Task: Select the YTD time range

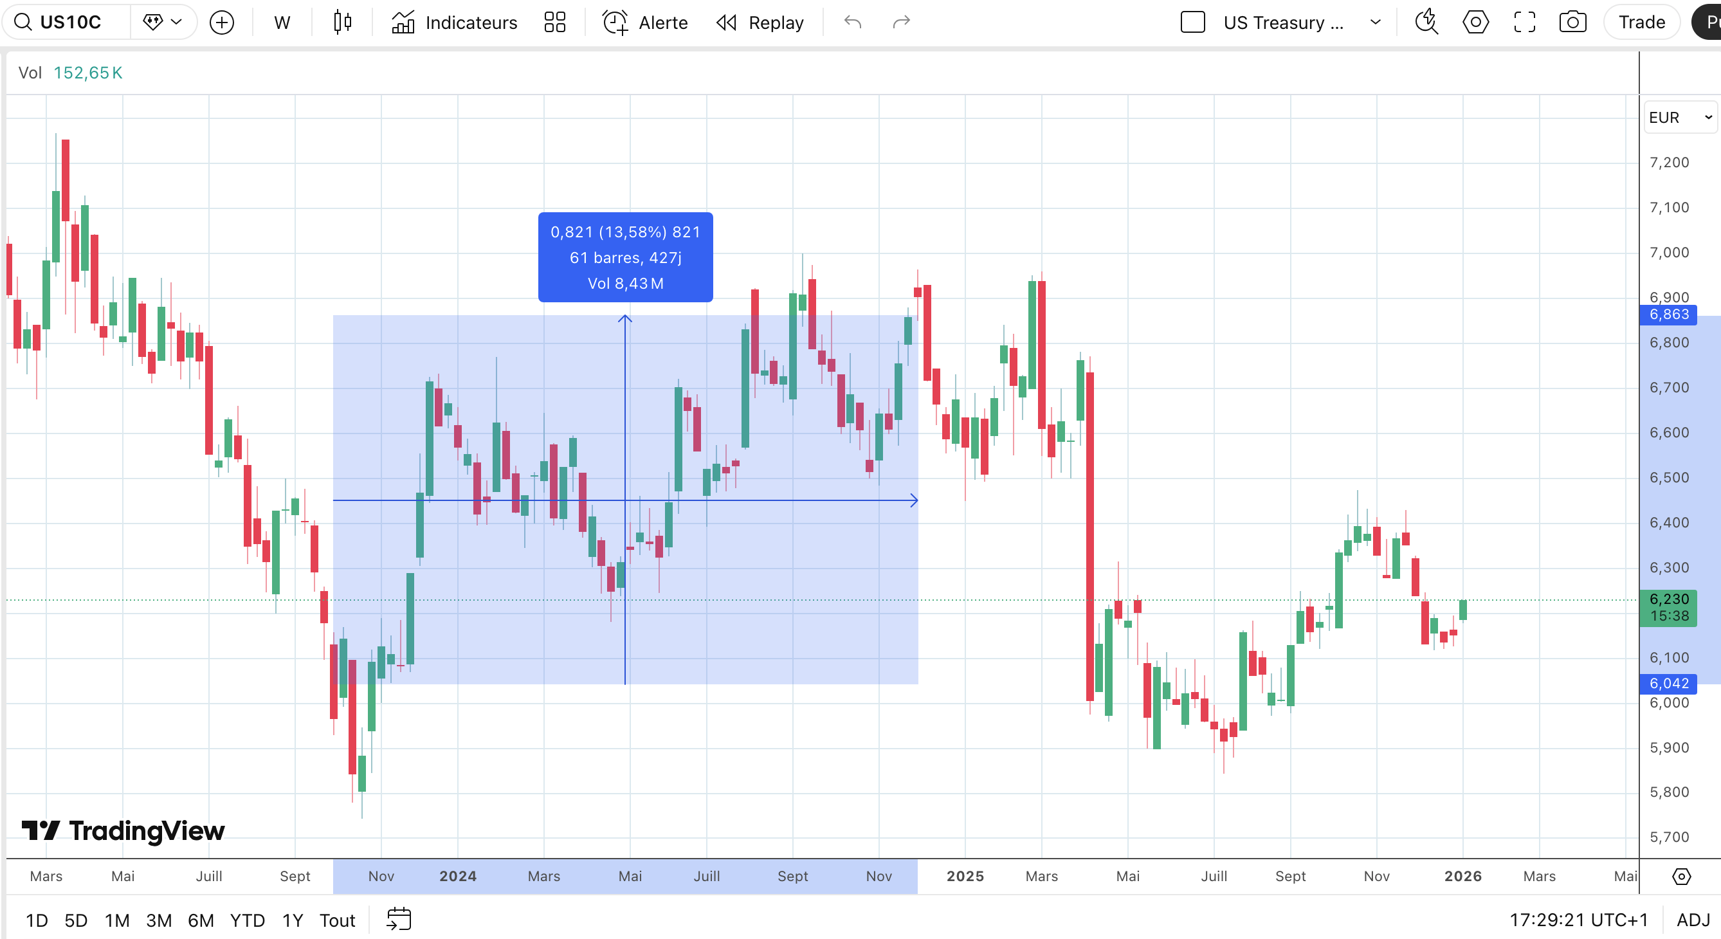Action: pyautogui.click(x=247, y=920)
